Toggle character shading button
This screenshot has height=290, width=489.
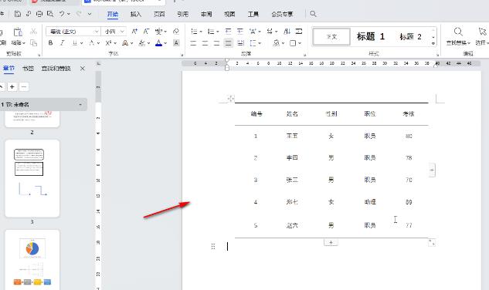click(x=176, y=43)
